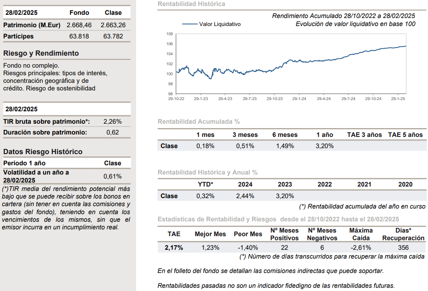Click the Datos Riesgo Histórico heading
This screenshot has width=428, height=291.
click(x=43, y=152)
